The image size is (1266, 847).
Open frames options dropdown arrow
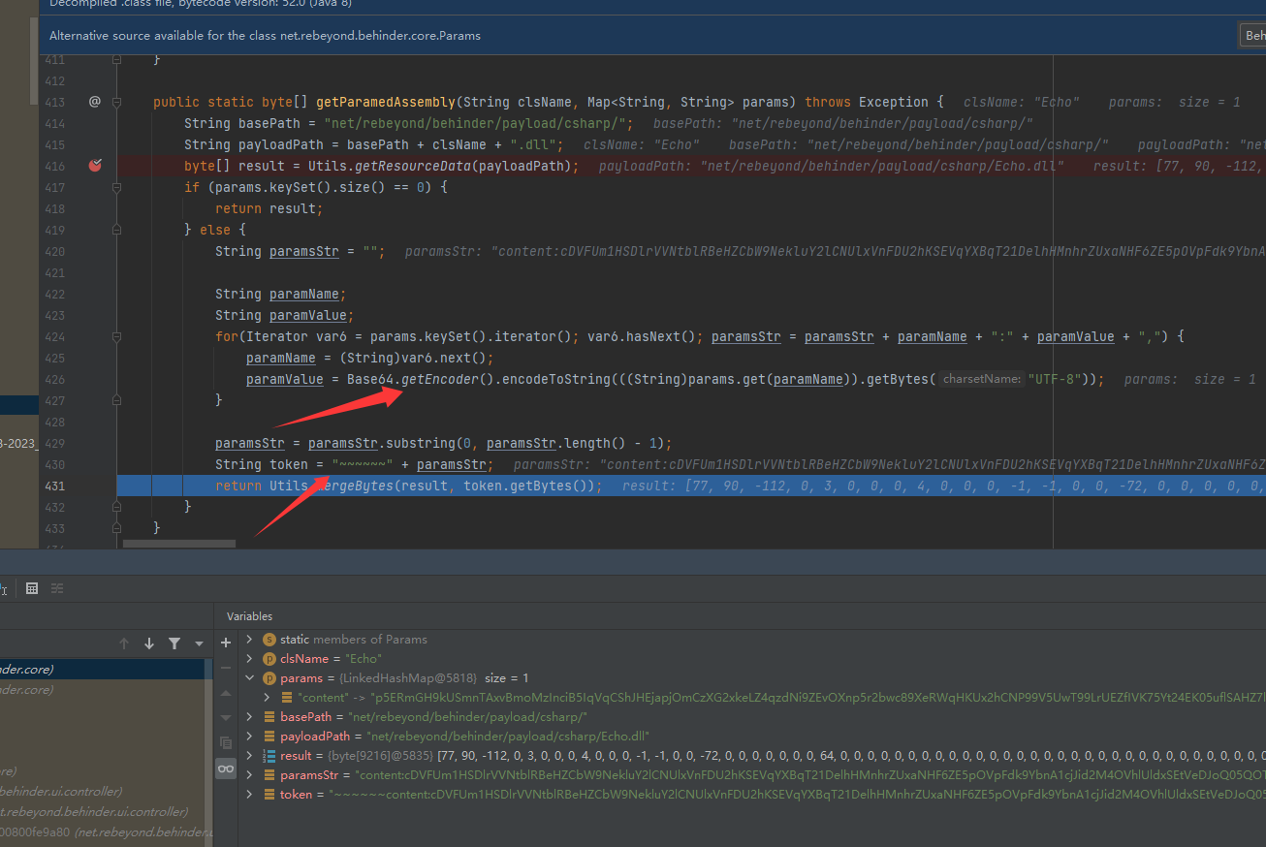[x=199, y=643]
